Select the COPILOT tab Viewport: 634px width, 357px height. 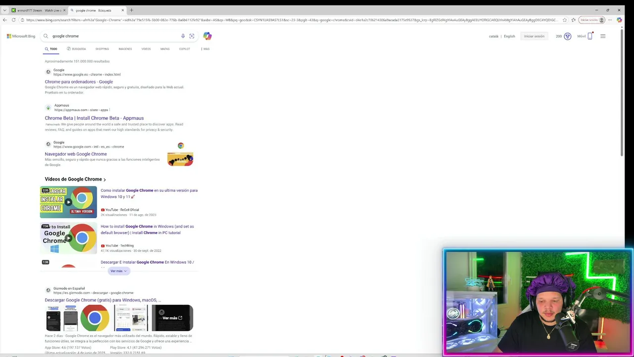(x=184, y=49)
